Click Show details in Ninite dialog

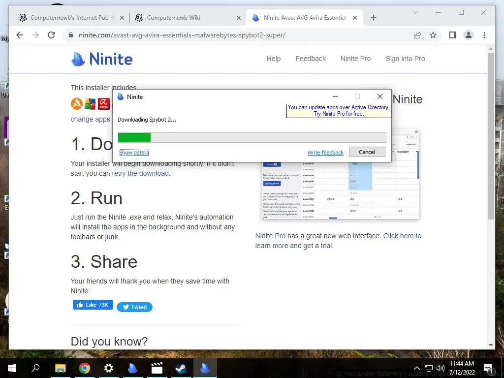click(134, 153)
